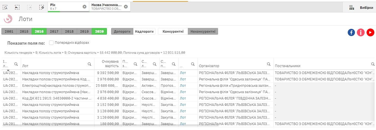Search within the Лот column
Image resolution: width=376 pixels, height=130 pixels.
coord(89,64)
